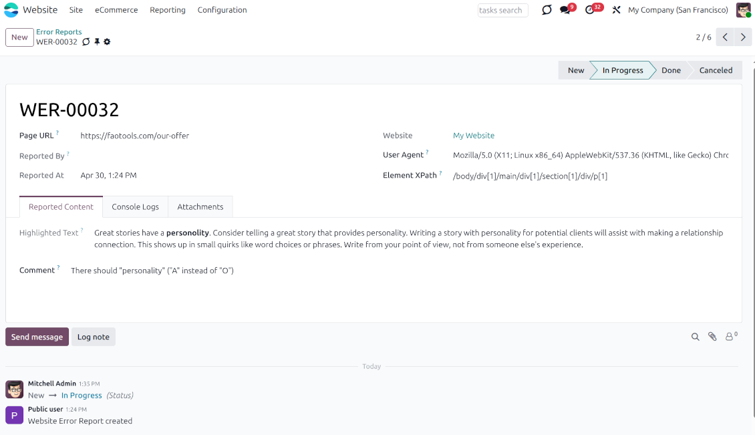The height and width of the screenshot is (435, 755).
Task: Switch to the Console Logs tab
Action: [135, 206]
